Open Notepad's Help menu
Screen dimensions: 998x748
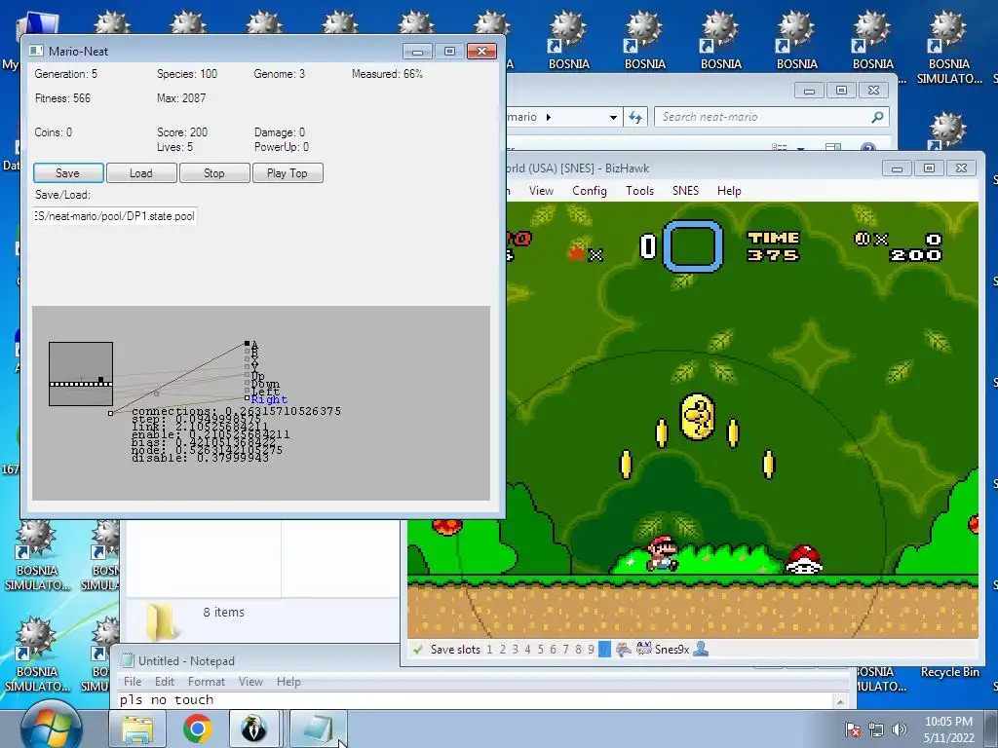288,681
